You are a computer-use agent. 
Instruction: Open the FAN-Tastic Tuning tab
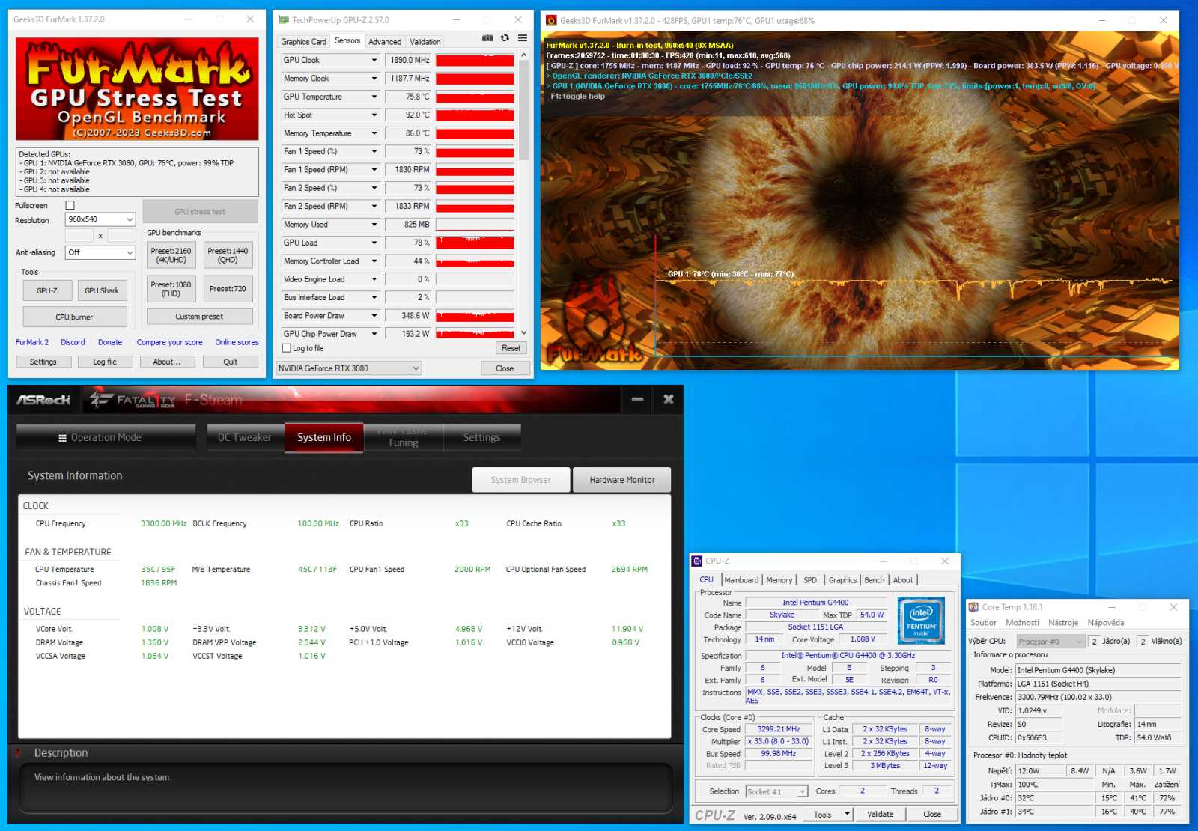click(x=403, y=438)
